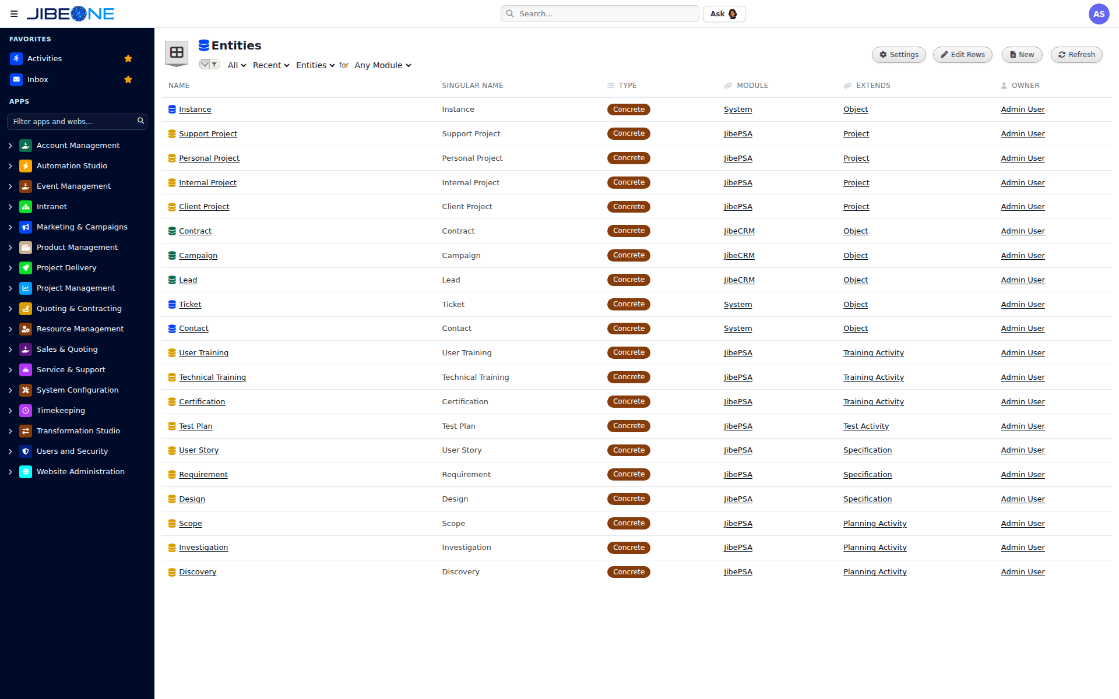Open the Website Administration app

pos(80,472)
